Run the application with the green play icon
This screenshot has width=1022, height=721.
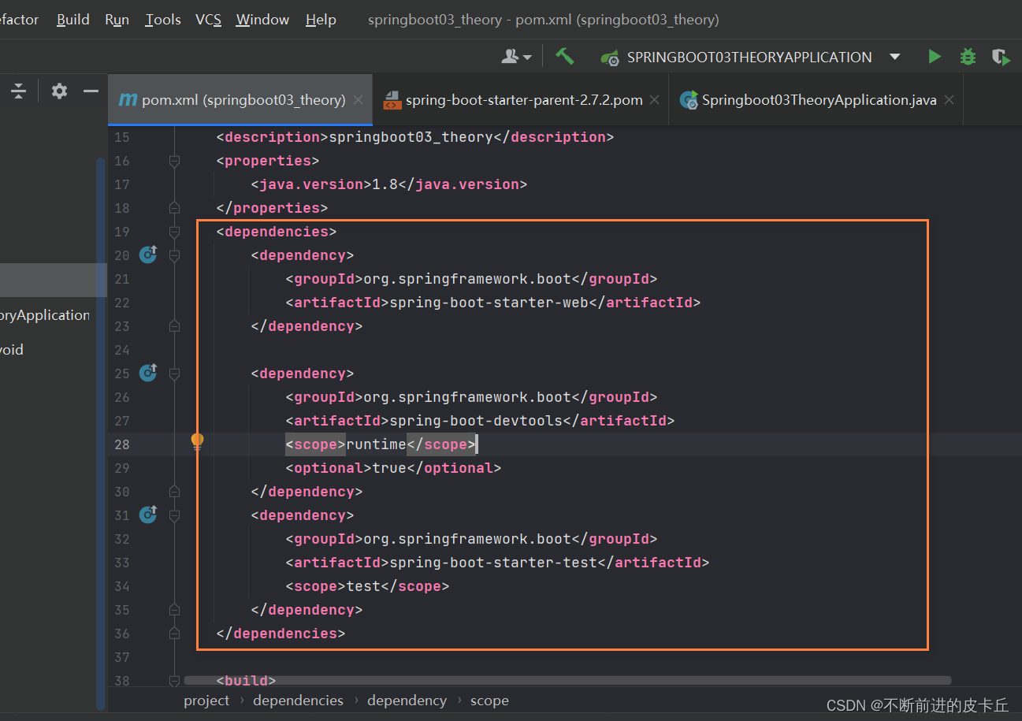pos(935,57)
